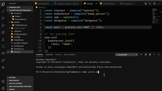The height and width of the screenshot is (91, 162).
Task: Open the https://aka.ms/pscore6 link in terminal
Action: [109, 67]
